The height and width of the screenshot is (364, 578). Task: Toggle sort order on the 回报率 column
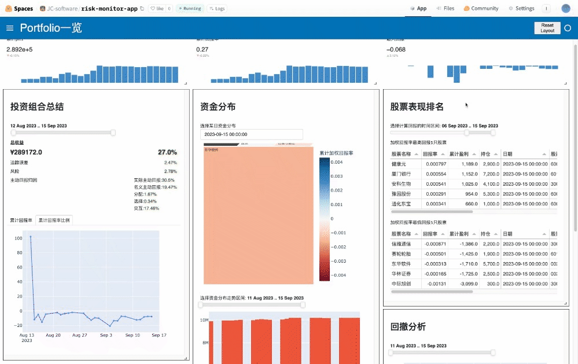(442, 153)
